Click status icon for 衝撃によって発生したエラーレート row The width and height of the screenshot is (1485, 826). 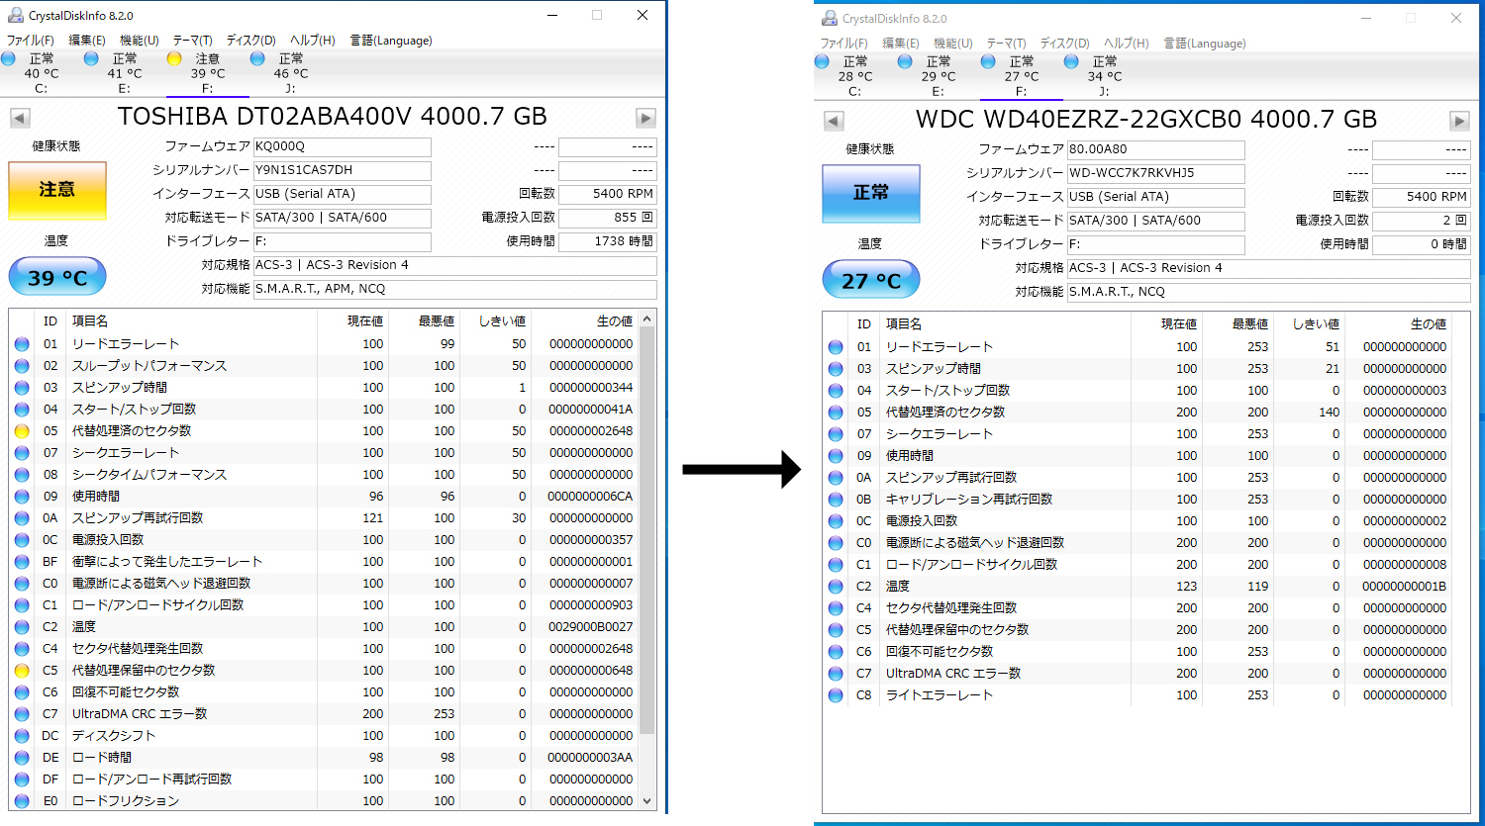22,562
